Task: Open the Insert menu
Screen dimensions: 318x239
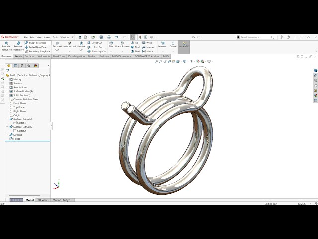Action: [x=47, y=37]
